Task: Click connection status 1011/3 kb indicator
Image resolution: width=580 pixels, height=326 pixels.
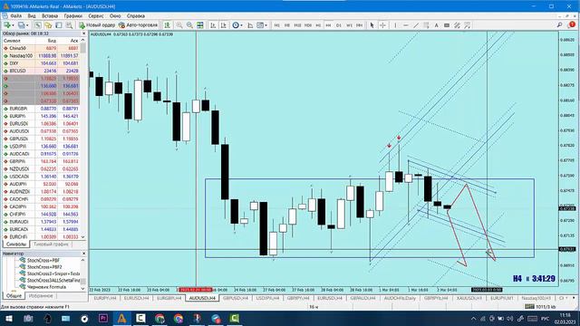Action: 540,306
